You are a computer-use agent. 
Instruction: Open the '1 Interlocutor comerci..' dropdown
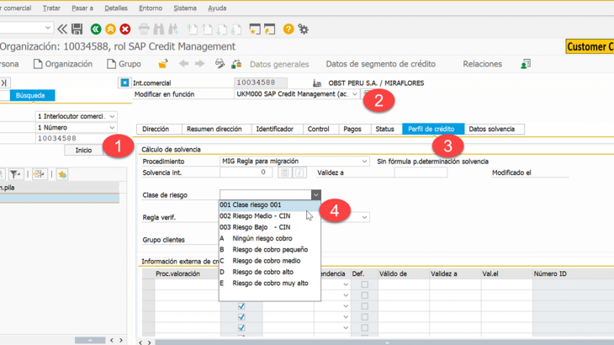pyautogui.click(x=113, y=116)
